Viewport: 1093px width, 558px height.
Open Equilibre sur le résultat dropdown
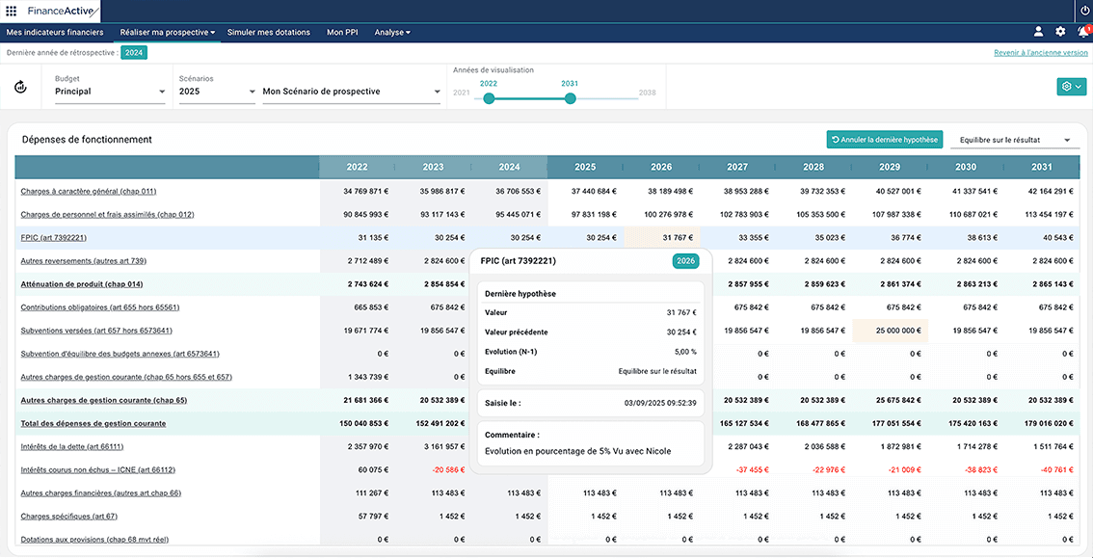tap(1014, 140)
